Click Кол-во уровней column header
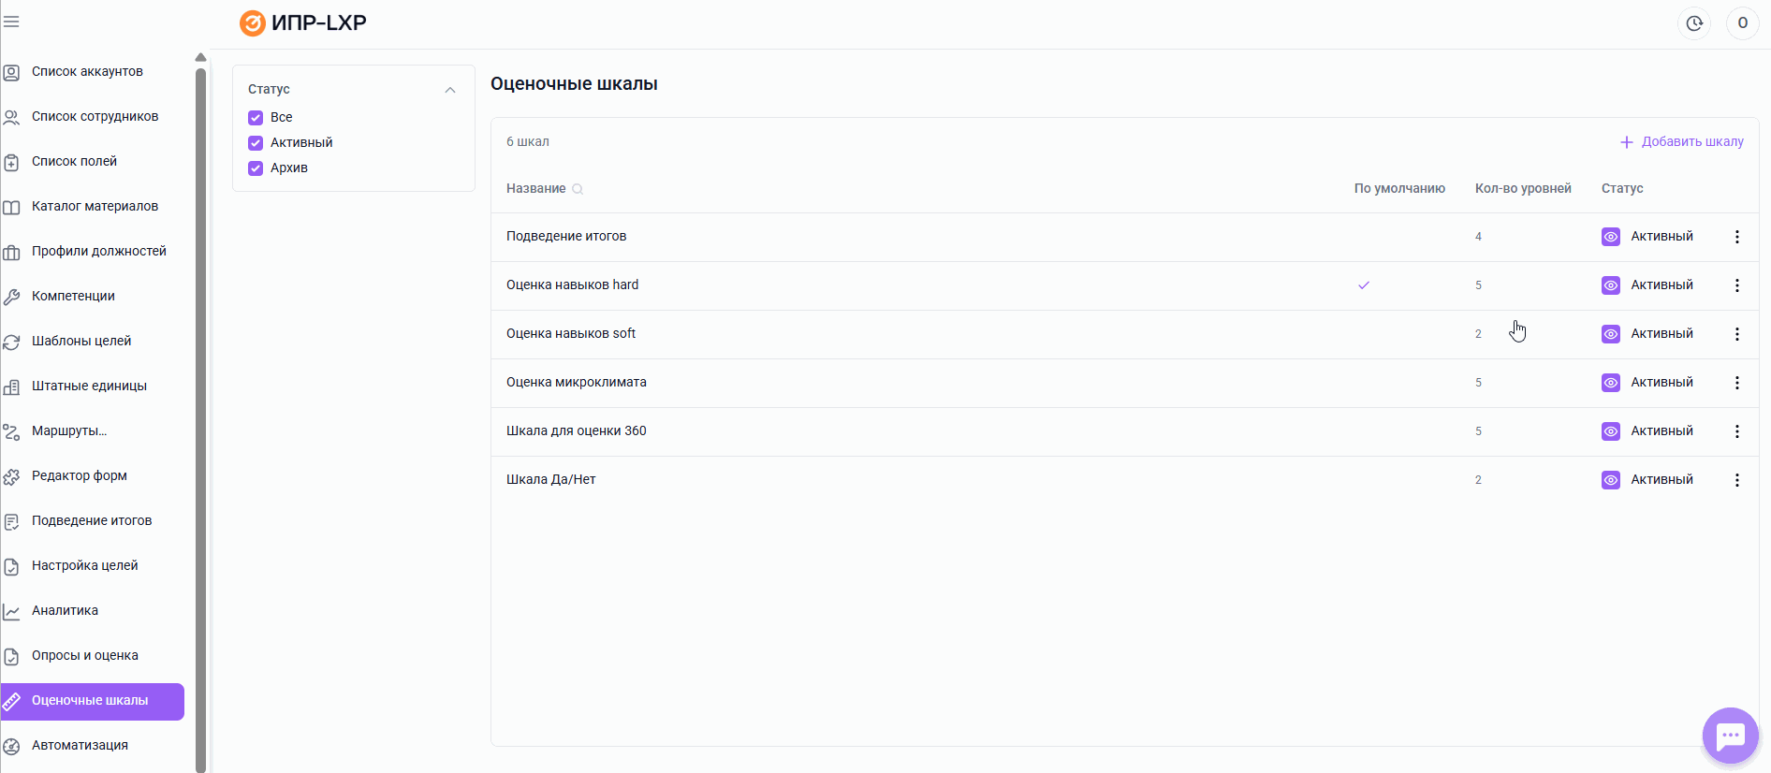 [x=1523, y=189]
